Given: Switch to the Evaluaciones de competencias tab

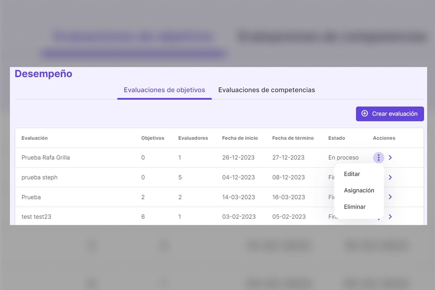Looking at the screenshot, I should [x=266, y=90].
